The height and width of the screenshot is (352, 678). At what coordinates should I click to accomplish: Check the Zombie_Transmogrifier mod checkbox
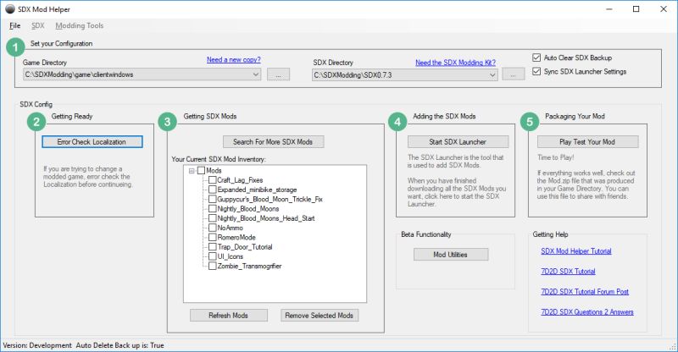[213, 266]
